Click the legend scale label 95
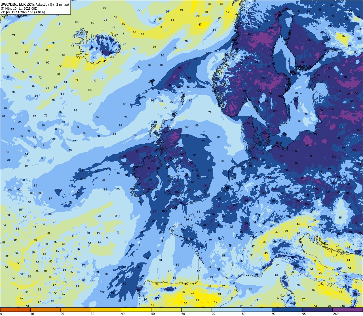 click(304, 314)
